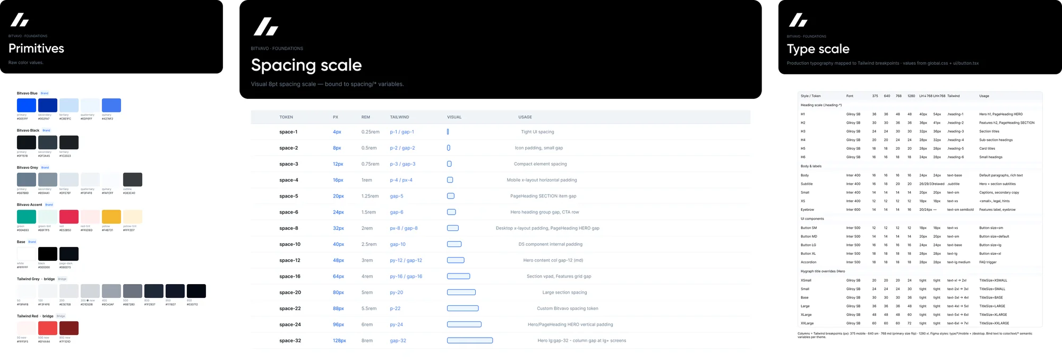Select the Base black swatch #000000
This screenshot has width=1062, height=360.
(x=48, y=254)
